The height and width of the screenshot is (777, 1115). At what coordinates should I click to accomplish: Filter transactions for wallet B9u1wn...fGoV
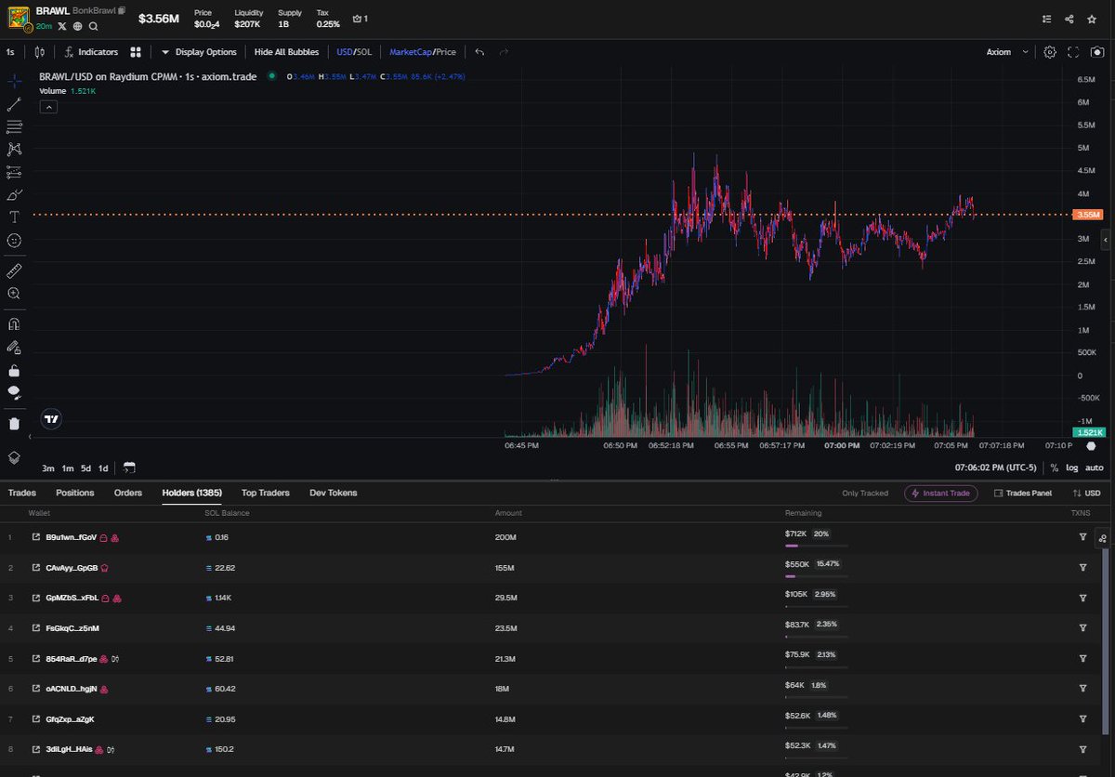[1082, 536]
